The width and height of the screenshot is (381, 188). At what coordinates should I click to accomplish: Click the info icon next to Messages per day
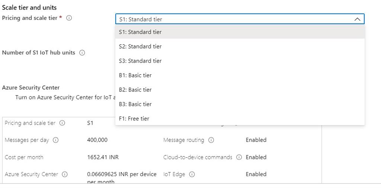[56, 140]
